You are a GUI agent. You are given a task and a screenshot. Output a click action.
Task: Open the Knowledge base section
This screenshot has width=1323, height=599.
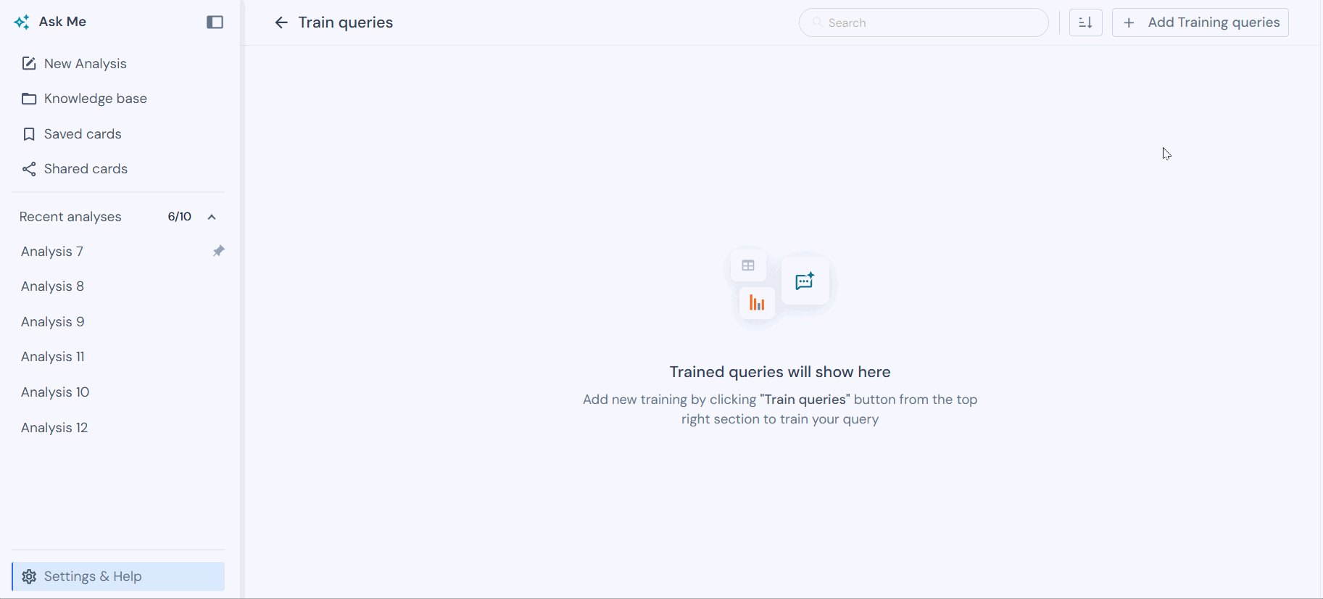pyautogui.click(x=95, y=99)
